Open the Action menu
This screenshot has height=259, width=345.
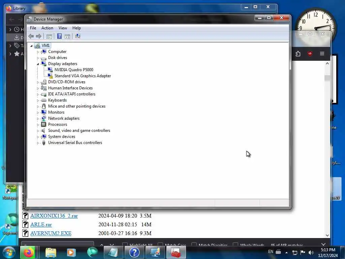(x=47, y=28)
